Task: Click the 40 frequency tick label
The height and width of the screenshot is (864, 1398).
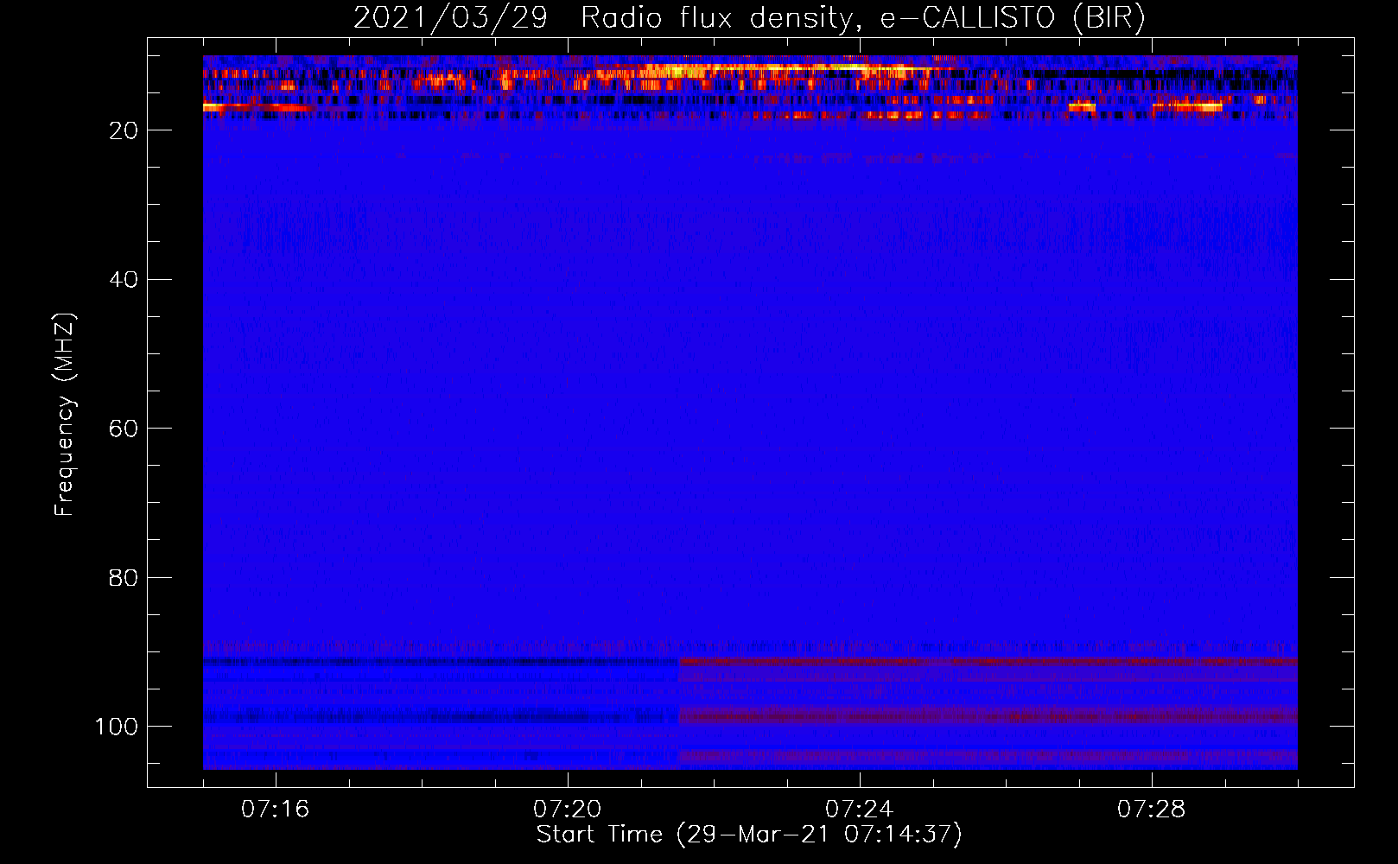Action: click(124, 280)
